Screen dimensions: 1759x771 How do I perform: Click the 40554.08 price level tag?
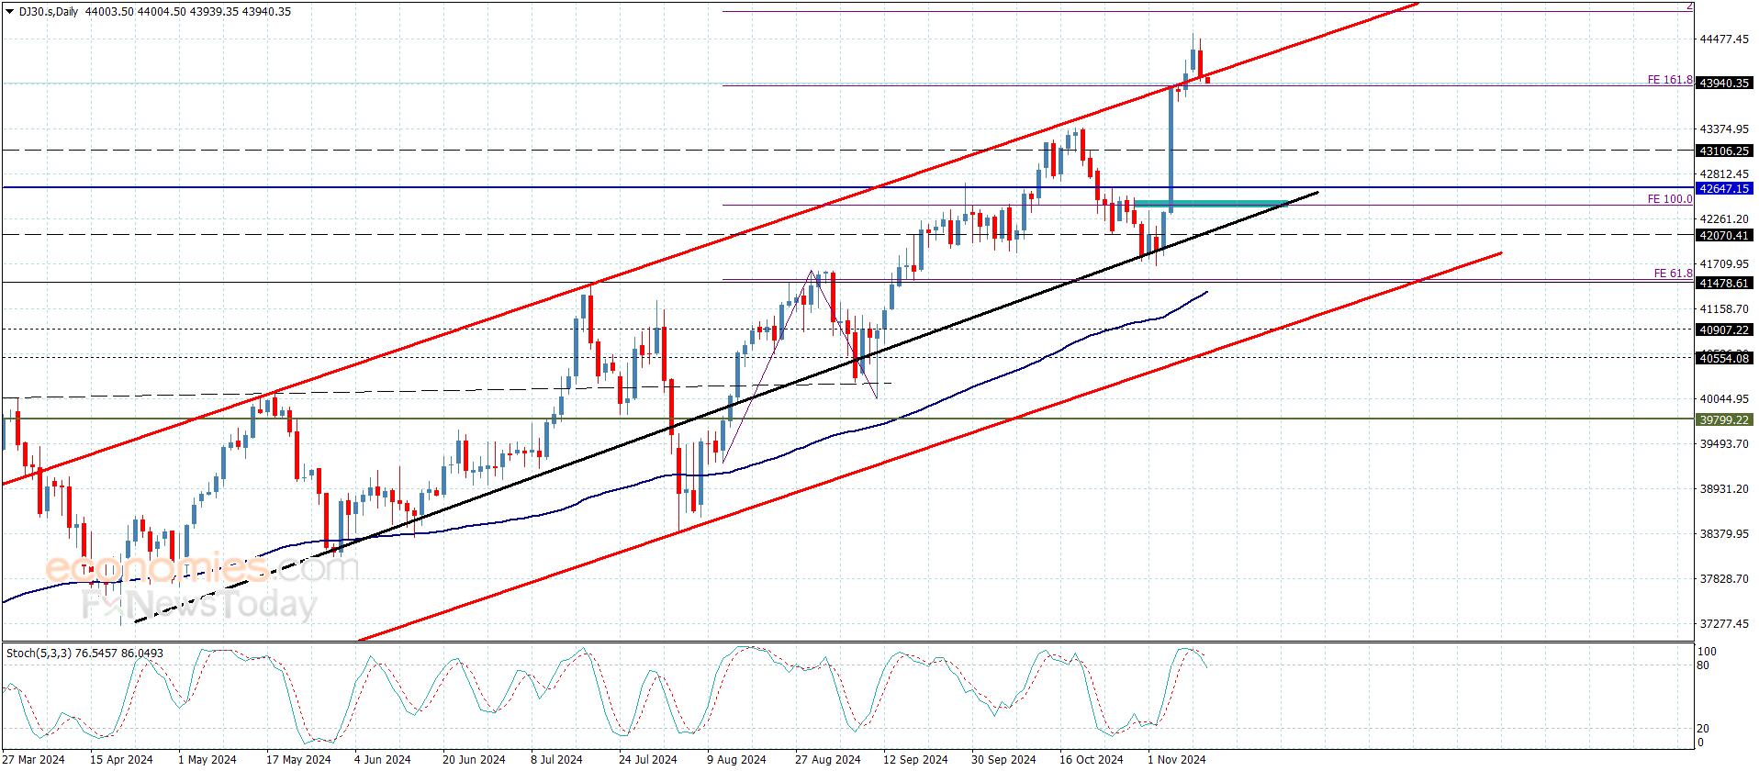1724,359
